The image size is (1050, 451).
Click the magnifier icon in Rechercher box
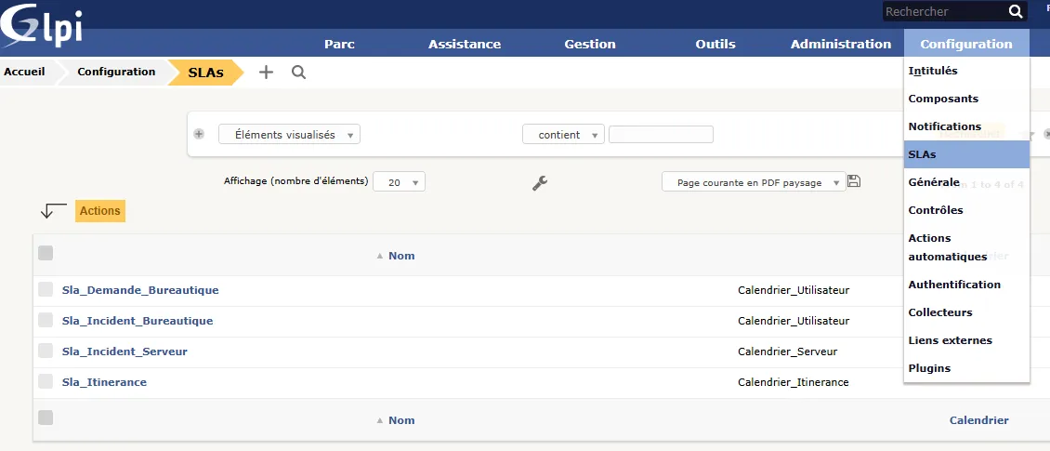pyautogui.click(x=1016, y=11)
